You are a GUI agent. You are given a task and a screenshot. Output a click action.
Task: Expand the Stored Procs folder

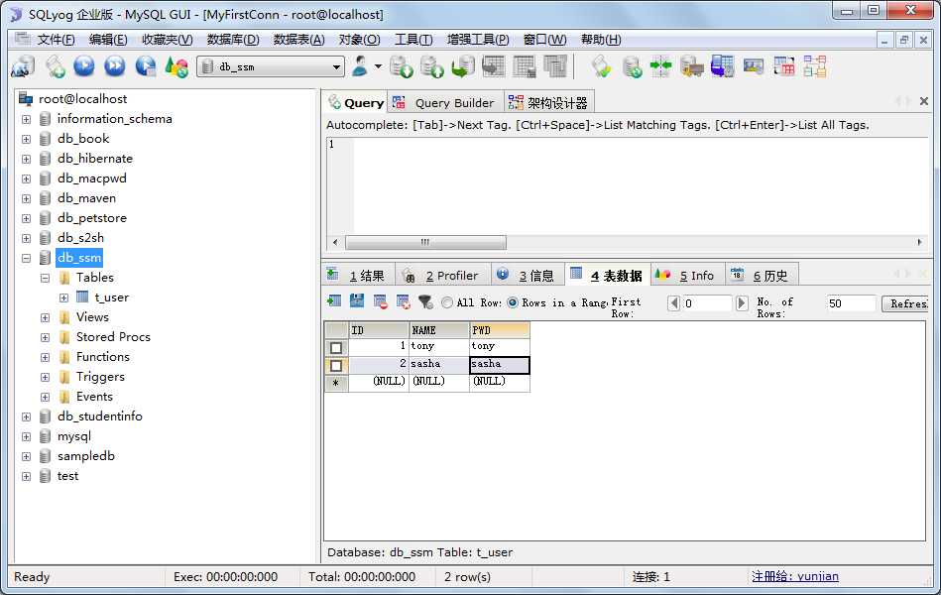[x=45, y=337]
